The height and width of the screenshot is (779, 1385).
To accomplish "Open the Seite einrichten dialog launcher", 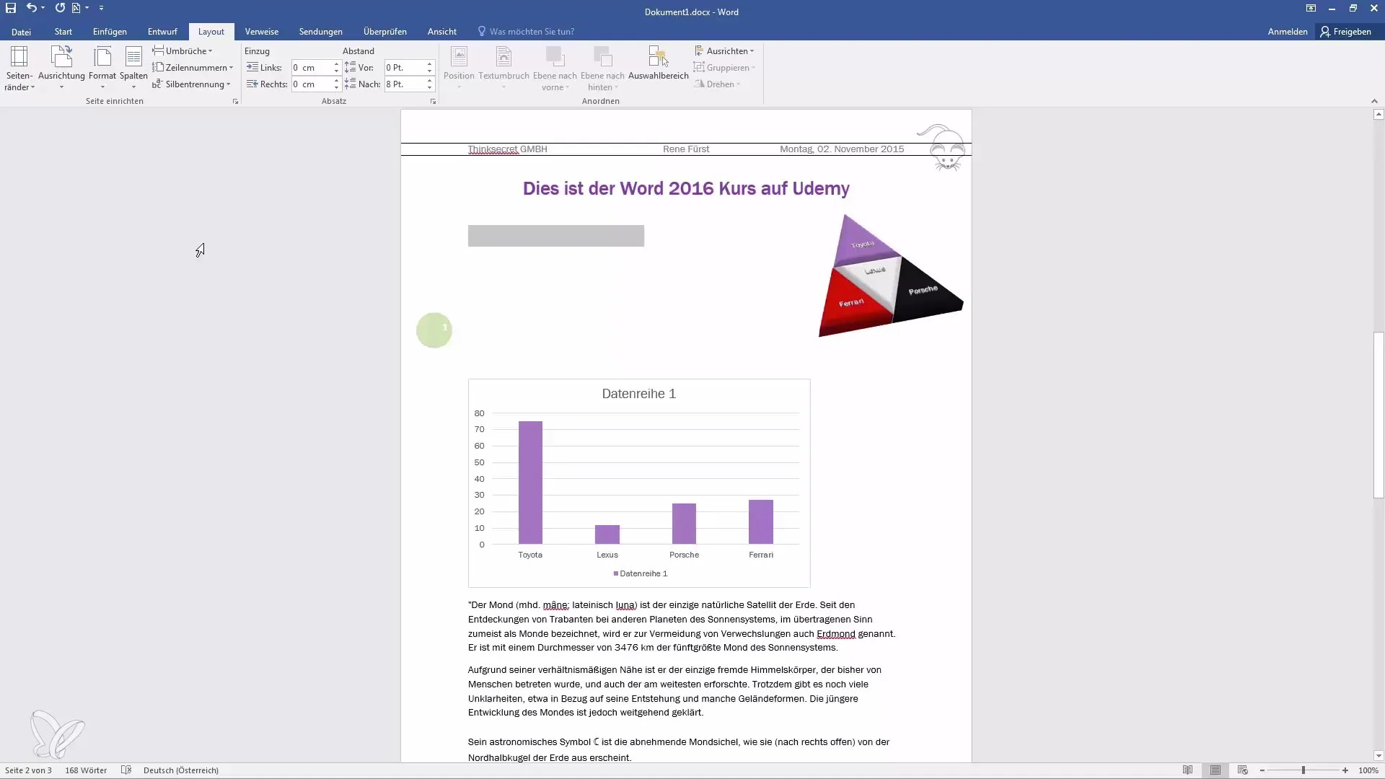I will 235,102.
